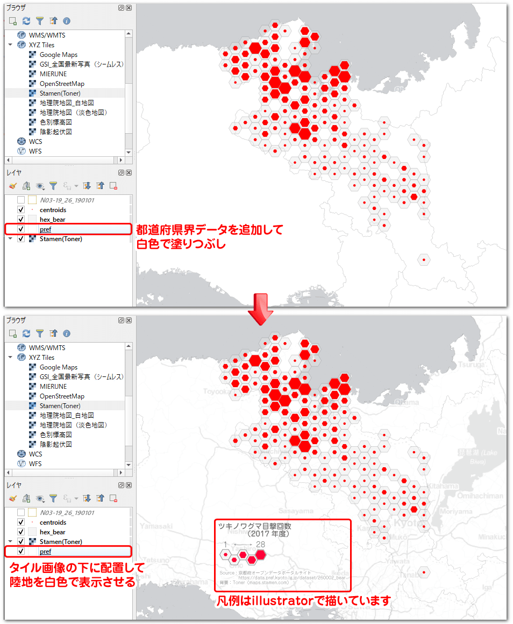
Task: Open Layer Styling icon in upper Layers panel
Action: coord(13,186)
